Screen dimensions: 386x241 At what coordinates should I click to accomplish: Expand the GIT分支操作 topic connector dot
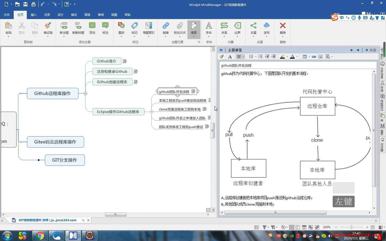[x=39, y=160]
